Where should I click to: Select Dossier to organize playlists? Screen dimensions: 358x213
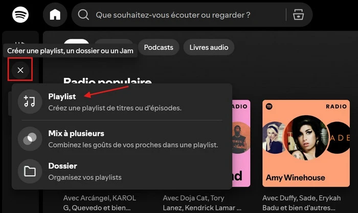[x=62, y=166]
